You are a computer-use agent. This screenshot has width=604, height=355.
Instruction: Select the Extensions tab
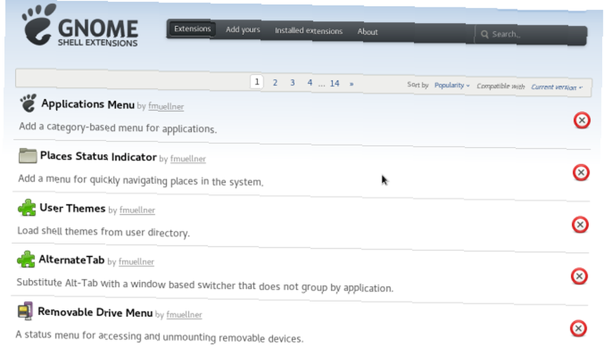(192, 29)
